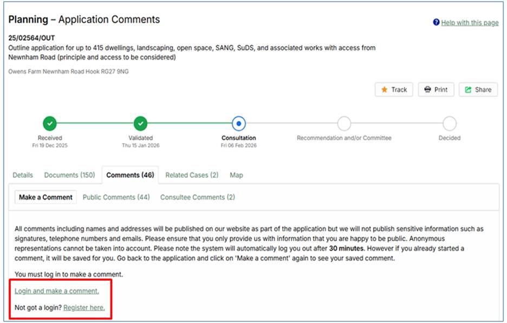Click the blue help question mark icon

point(436,23)
